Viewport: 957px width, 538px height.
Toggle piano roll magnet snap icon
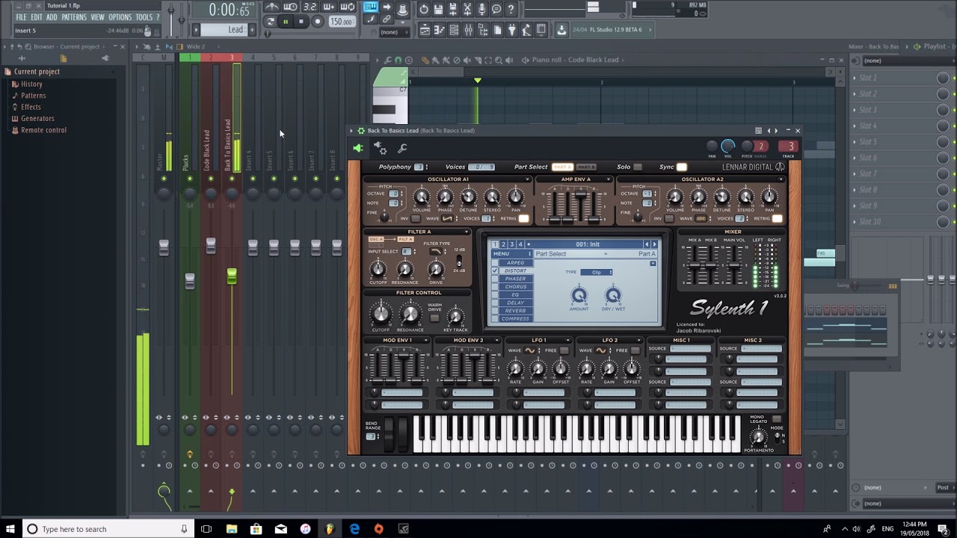point(398,60)
